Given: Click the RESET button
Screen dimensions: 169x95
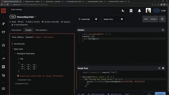Looking at the screenshot, I should [127, 94].
